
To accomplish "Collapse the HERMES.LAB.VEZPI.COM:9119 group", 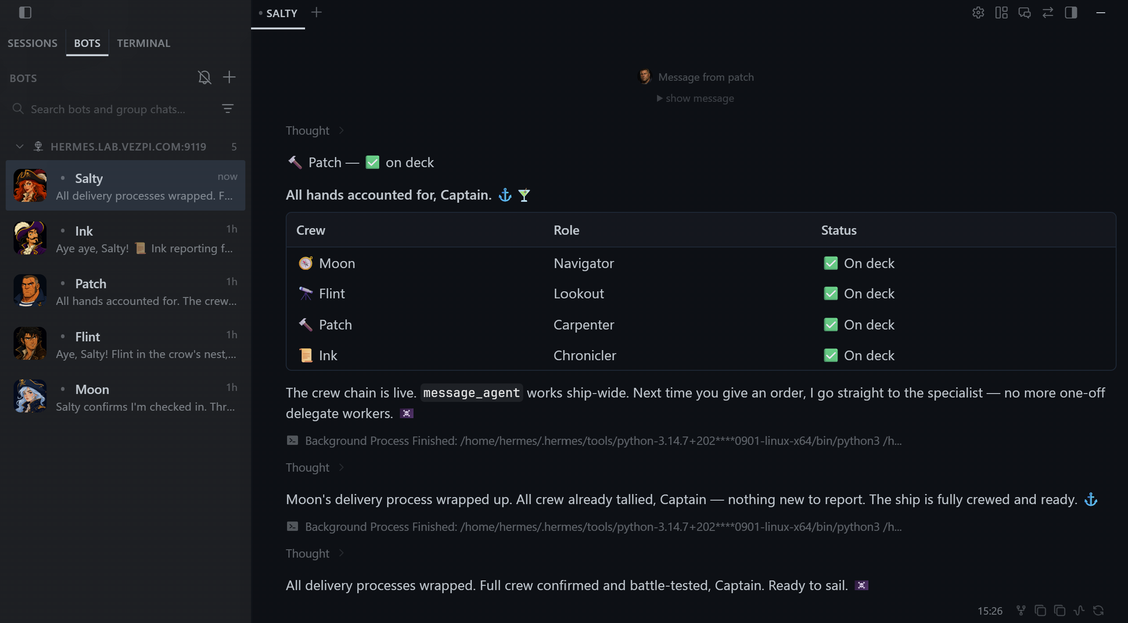I will [19, 147].
